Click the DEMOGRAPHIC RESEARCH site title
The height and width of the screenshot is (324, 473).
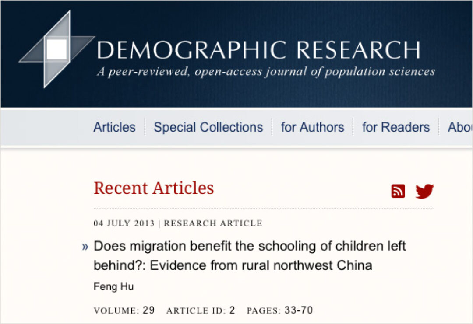[258, 50]
